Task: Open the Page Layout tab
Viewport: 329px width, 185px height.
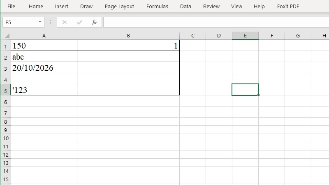Action: pos(119,7)
